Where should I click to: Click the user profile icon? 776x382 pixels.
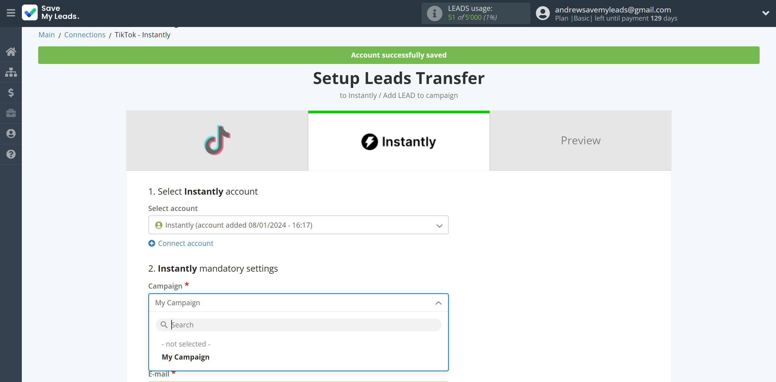542,13
